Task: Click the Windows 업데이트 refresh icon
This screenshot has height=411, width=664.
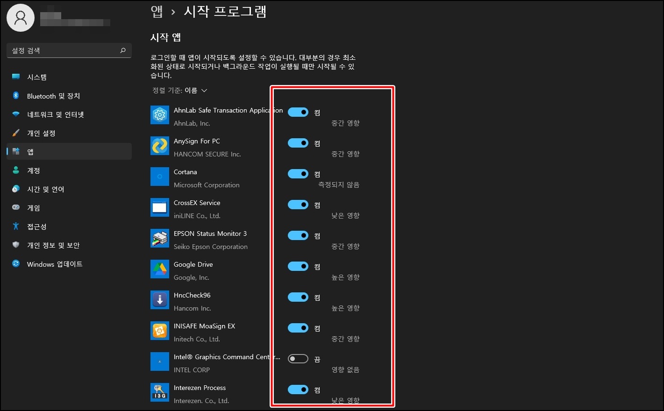Action: pyautogui.click(x=16, y=263)
